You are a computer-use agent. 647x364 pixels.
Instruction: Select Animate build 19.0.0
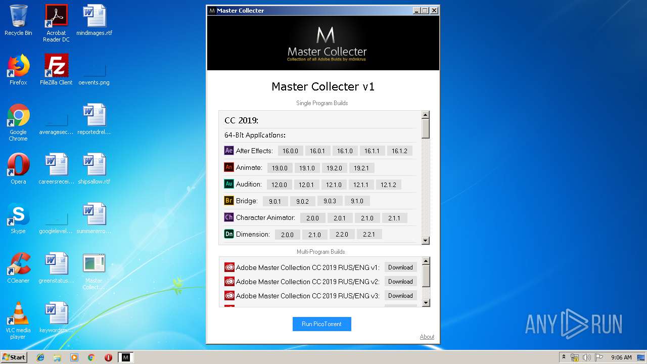pos(280,168)
